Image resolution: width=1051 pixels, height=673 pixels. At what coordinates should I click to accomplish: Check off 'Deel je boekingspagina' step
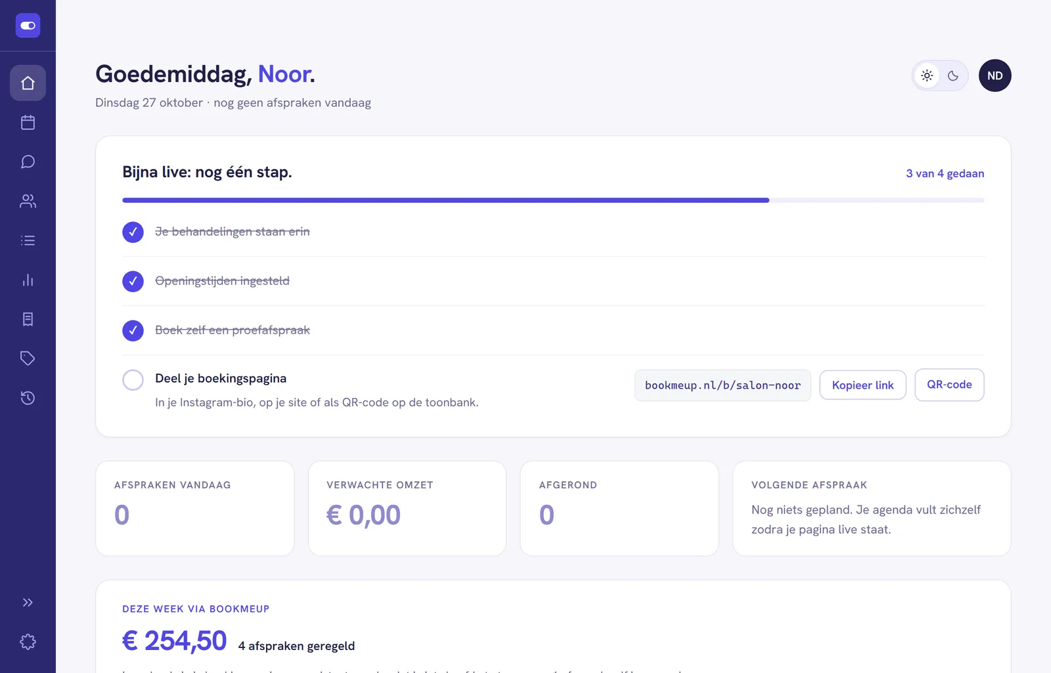(133, 380)
